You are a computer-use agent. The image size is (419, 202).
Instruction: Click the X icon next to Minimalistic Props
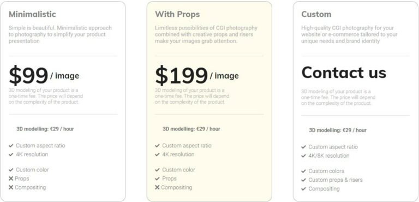[x=11, y=179]
